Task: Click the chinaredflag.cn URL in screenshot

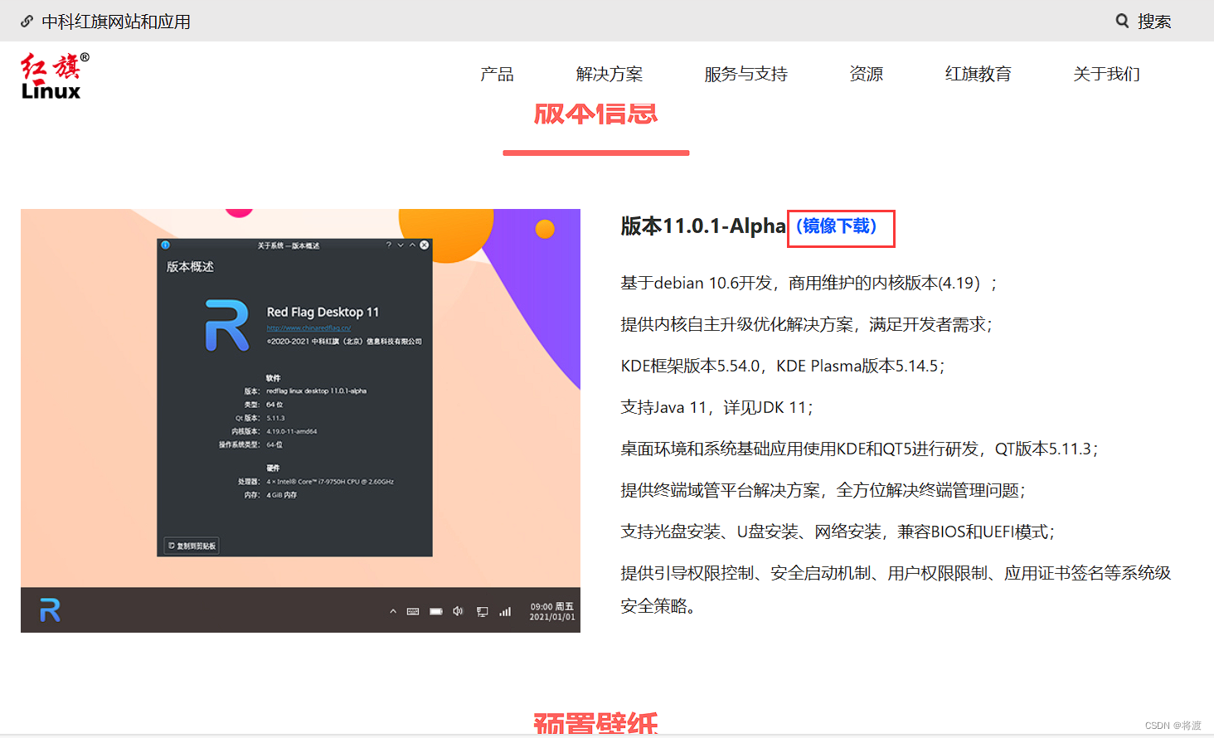Action: [x=308, y=328]
